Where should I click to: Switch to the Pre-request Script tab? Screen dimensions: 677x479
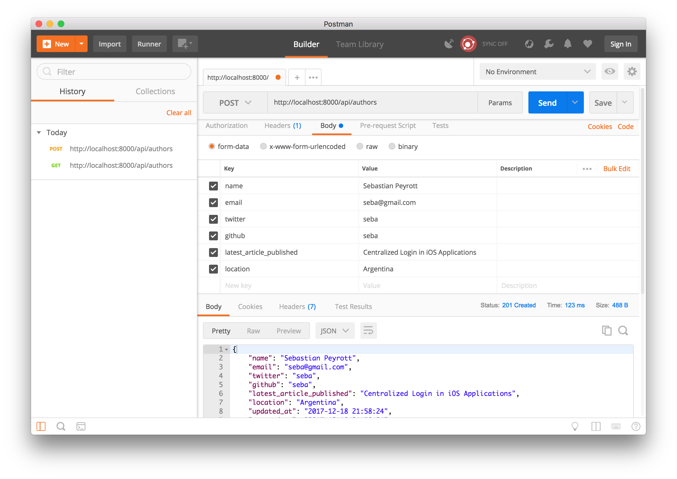(388, 125)
